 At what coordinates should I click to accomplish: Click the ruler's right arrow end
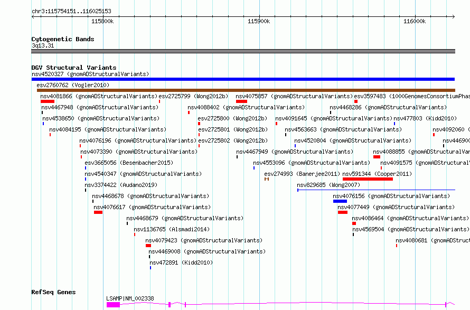point(453,17)
